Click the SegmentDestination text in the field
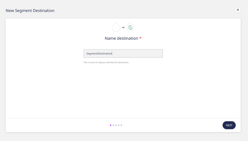The height and width of the screenshot is (141, 248). pyautogui.click(x=99, y=53)
